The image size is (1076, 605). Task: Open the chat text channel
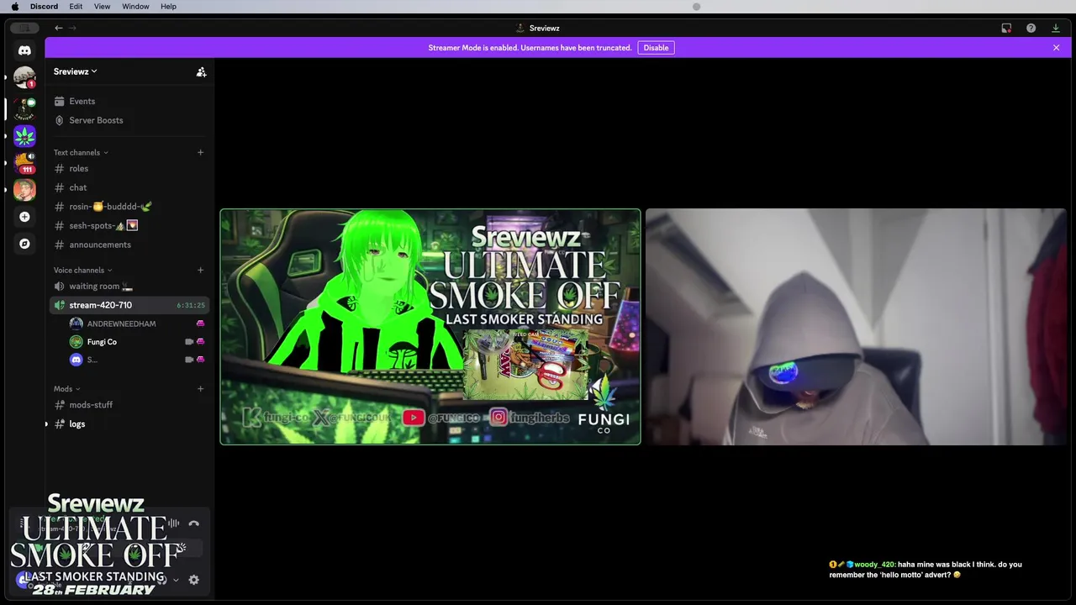coord(129,187)
